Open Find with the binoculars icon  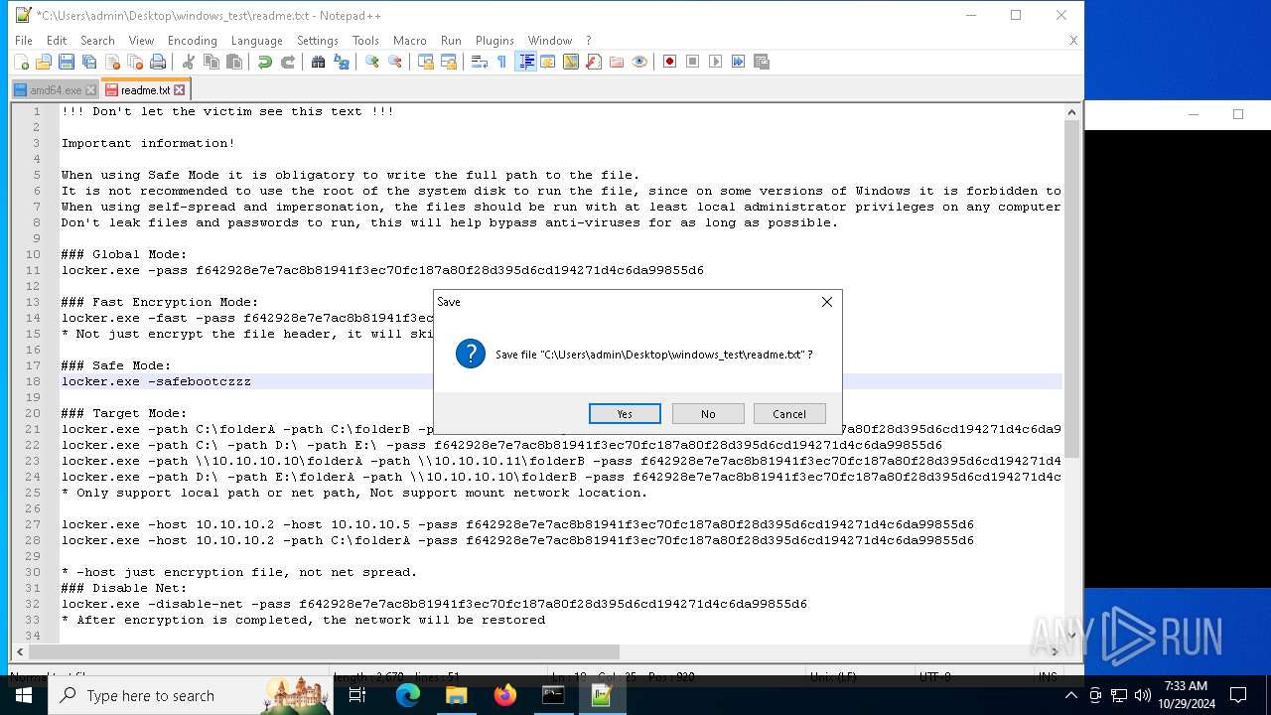tap(318, 62)
